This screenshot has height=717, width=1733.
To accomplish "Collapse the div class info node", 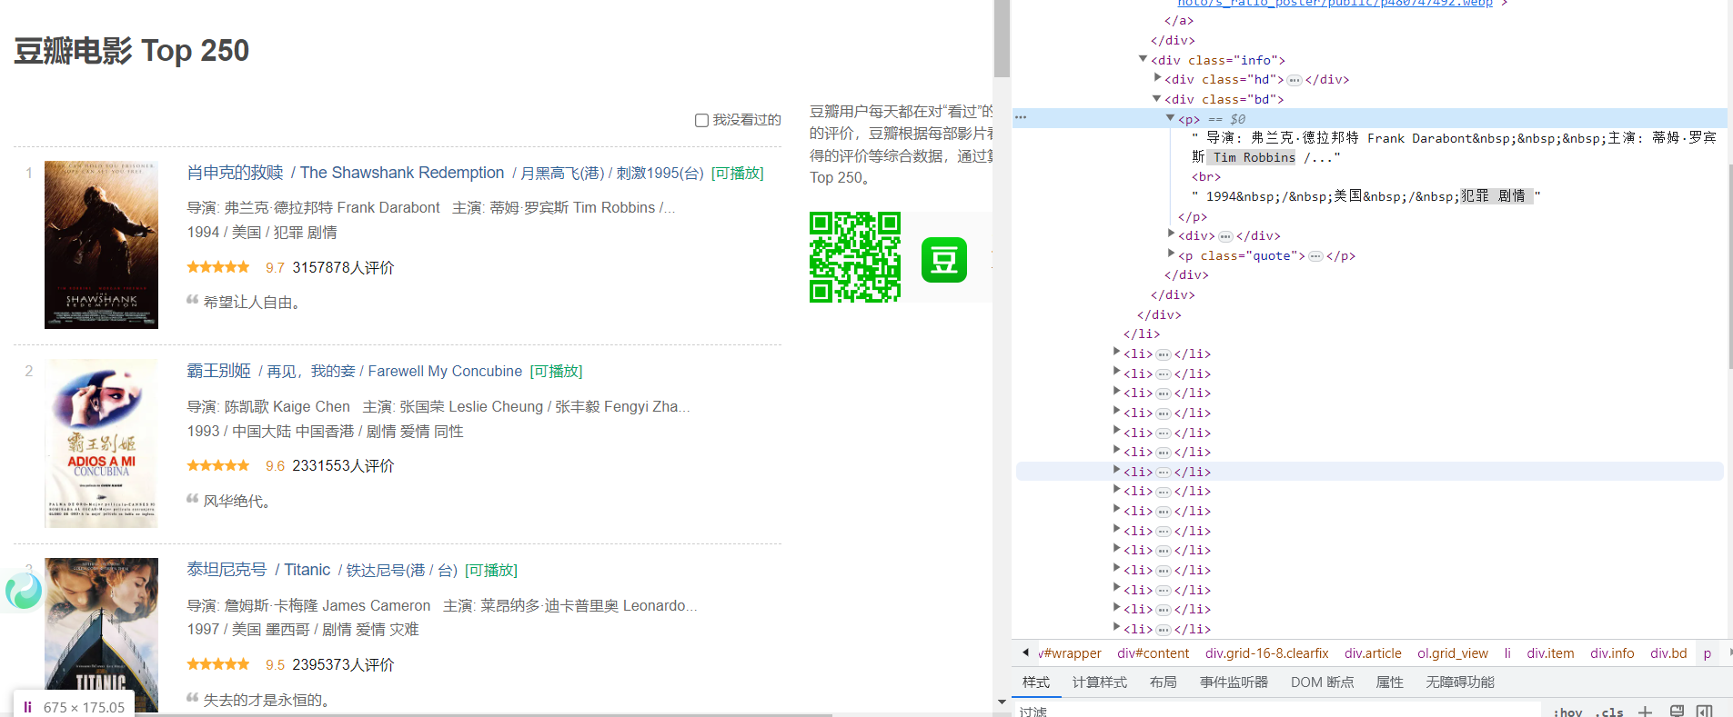I will (1143, 59).
